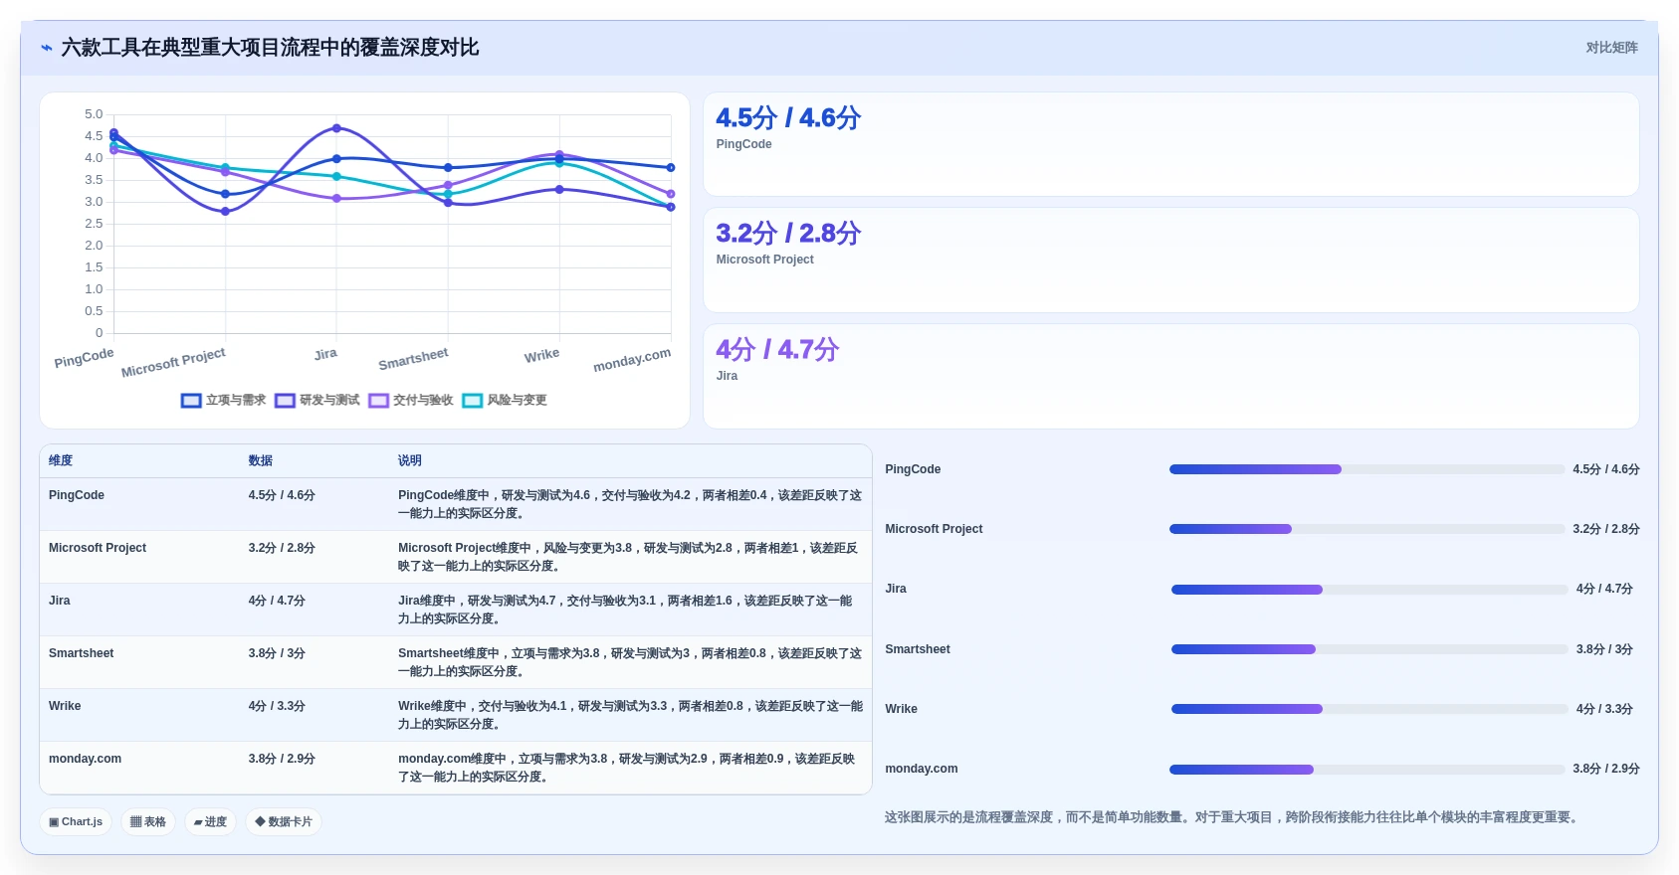Click the 数据卡片 tag chip
This screenshot has height=875, width=1679.
coord(284,821)
